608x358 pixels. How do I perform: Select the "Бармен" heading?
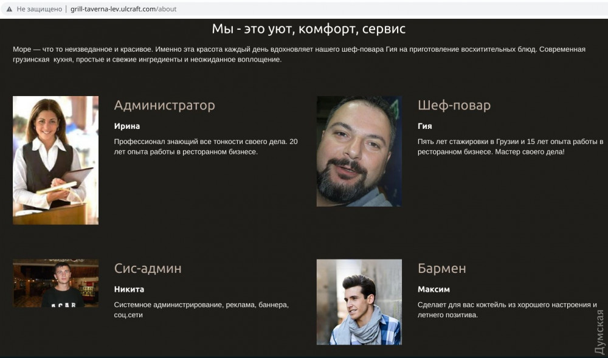pyautogui.click(x=441, y=268)
